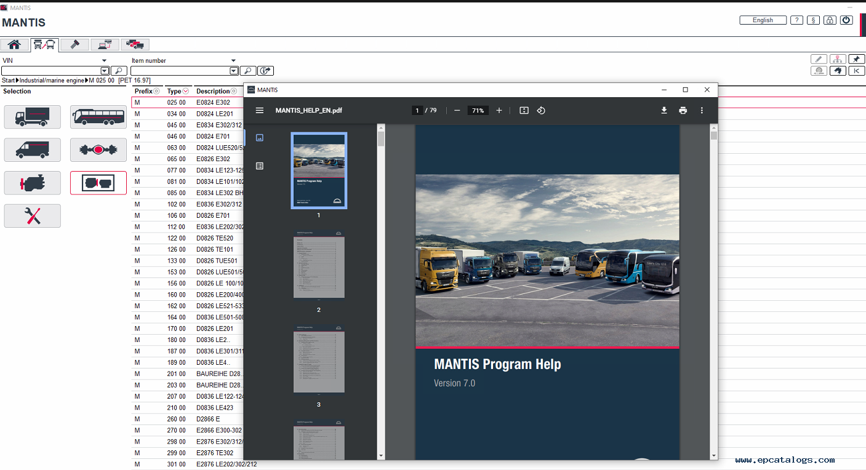The height and width of the screenshot is (470, 866).
Task: Download the MANTIS_HELP_EN.pdf file
Action: (x=664, y=111)
